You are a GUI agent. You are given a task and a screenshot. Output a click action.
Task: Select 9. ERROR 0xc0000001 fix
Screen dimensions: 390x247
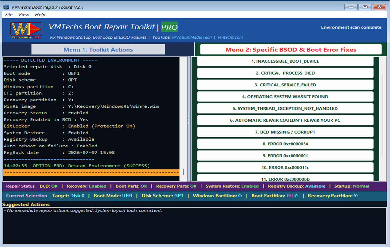pyautogui.click(x=285, y=156)
